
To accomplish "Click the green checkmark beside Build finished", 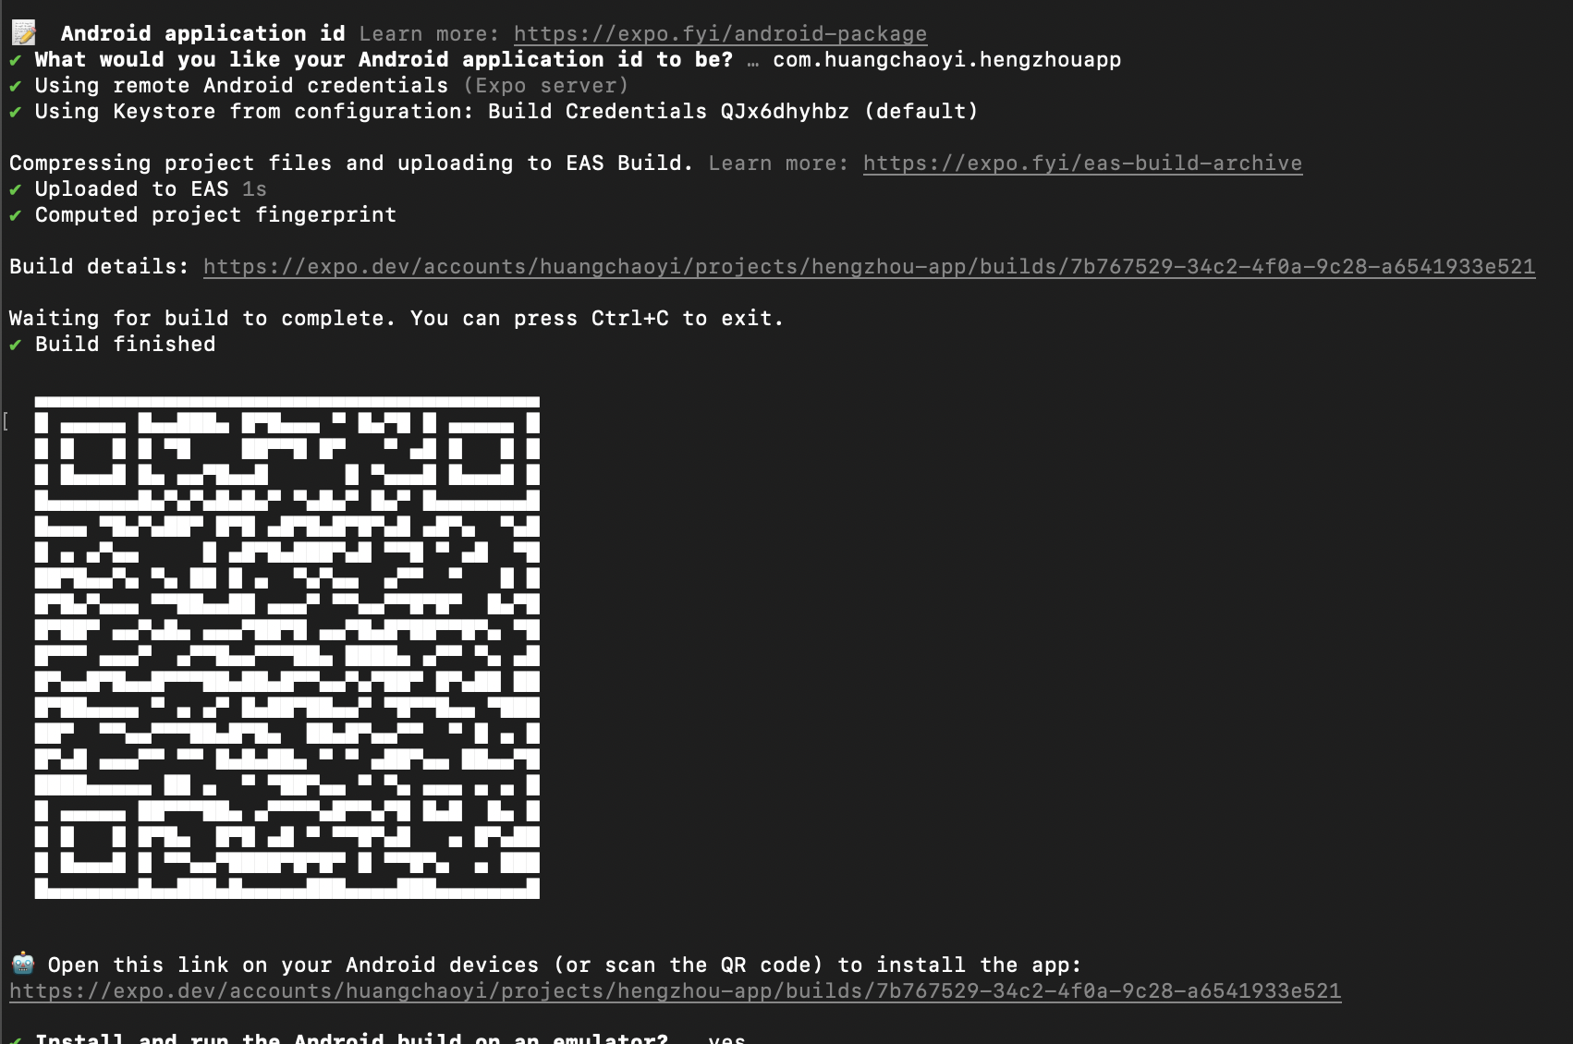I will point(16,345).
